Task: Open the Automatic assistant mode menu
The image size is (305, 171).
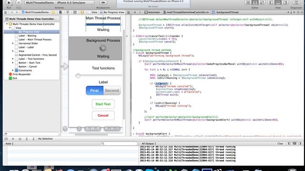Action: (152, 12)
